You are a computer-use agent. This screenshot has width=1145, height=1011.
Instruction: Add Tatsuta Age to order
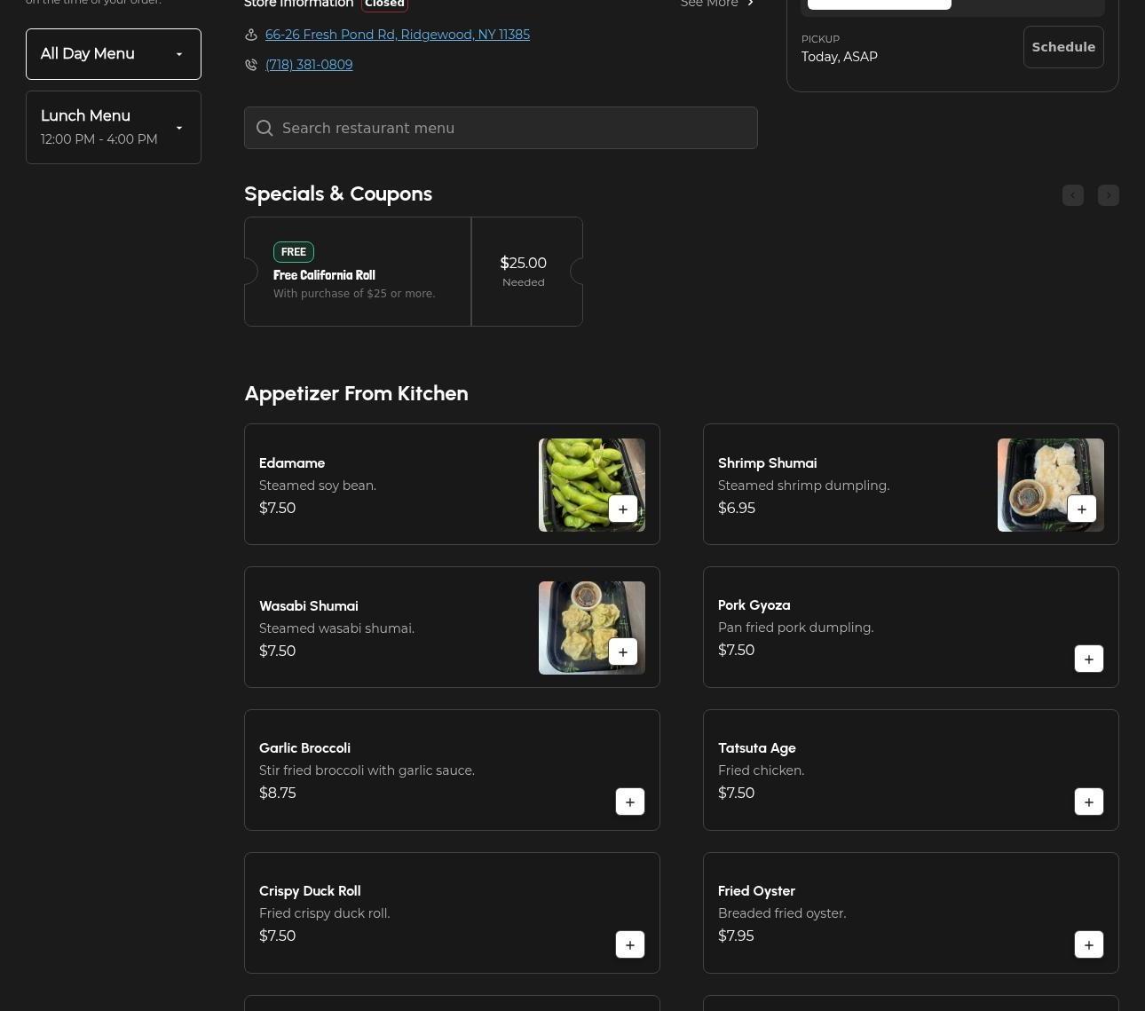[1088, 802]
